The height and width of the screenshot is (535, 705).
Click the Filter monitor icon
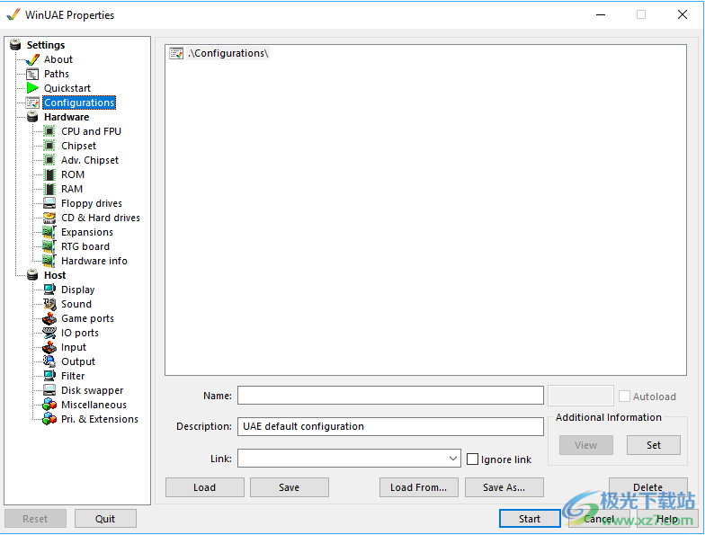pyautogui.click(x=49, y=376)
